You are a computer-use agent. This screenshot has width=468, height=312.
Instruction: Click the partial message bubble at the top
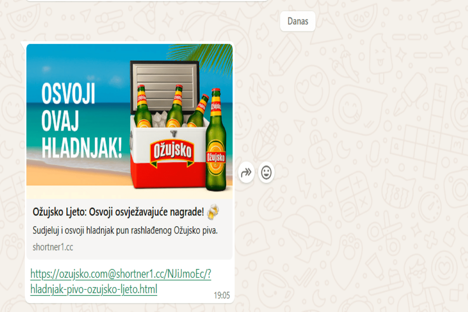click(x=148, y=0)
